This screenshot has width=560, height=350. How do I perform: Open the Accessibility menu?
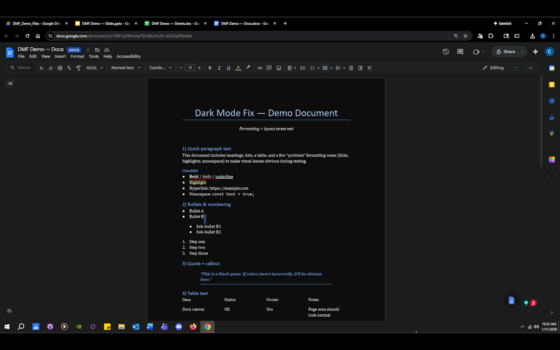(x=129, y=56)
